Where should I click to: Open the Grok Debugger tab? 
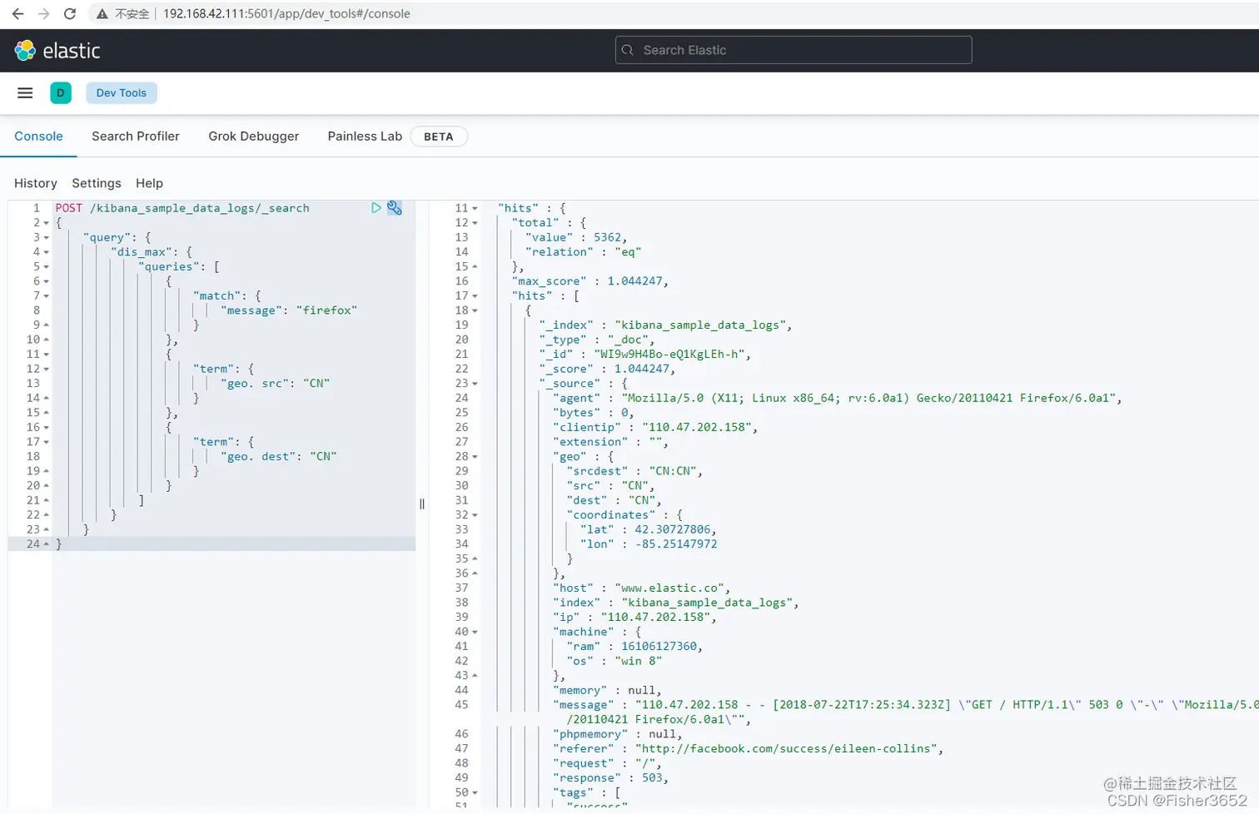[254, 136]
